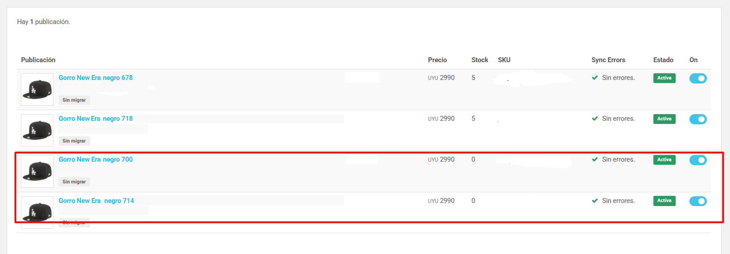Turn off the toggle for Gorro negro 678
This screenshot has width=730, height=254.
[698, 78]
